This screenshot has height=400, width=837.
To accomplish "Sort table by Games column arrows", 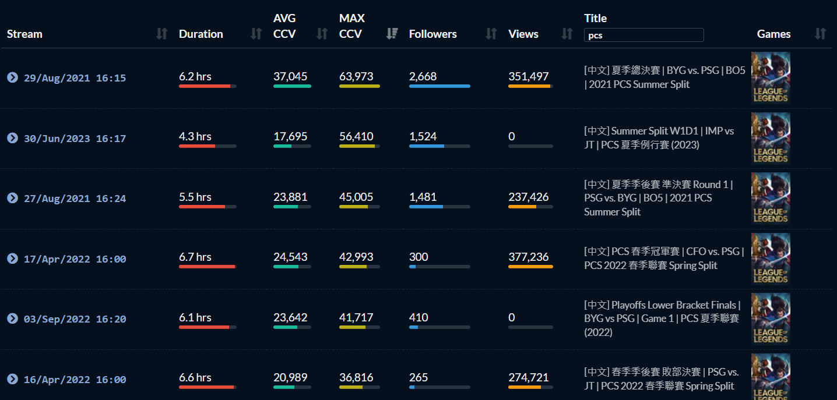I will 821,34.
